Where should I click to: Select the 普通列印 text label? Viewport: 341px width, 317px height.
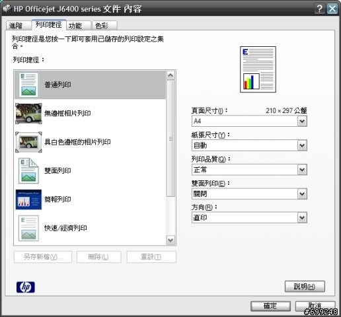pos(57,85)
